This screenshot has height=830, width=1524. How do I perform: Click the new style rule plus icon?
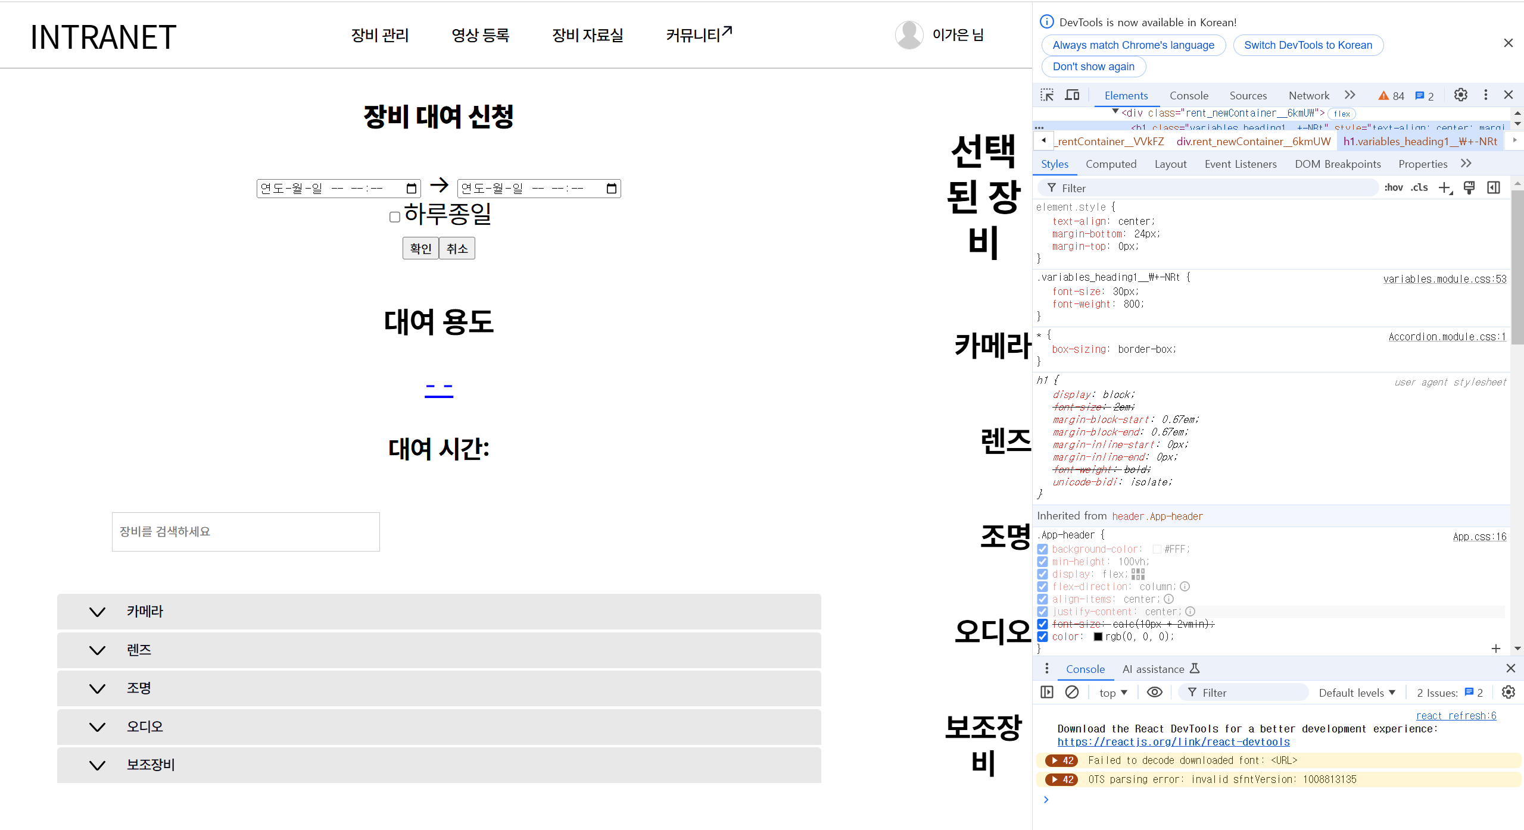[x=1445, y=188]
